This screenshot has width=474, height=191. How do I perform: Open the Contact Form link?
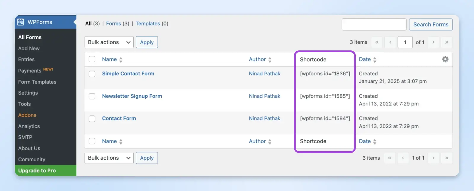[119, 118]
